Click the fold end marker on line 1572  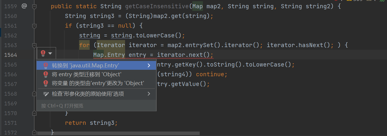34,132
